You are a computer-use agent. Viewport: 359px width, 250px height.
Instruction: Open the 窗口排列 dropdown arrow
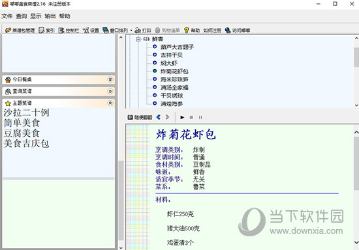point(131,30)
